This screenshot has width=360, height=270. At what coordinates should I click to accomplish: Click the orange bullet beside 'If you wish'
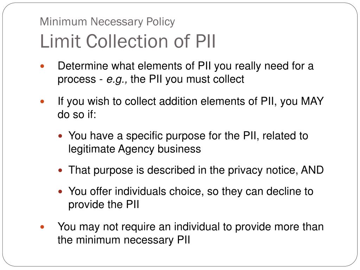[x=42, y=101]
